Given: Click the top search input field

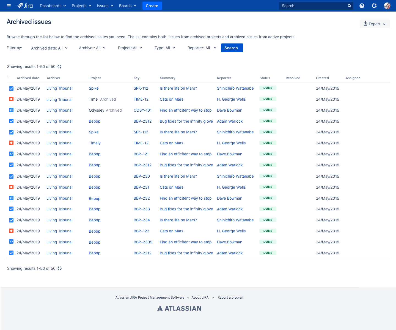Looking at the screenshot, I should (x=313, y=6).
